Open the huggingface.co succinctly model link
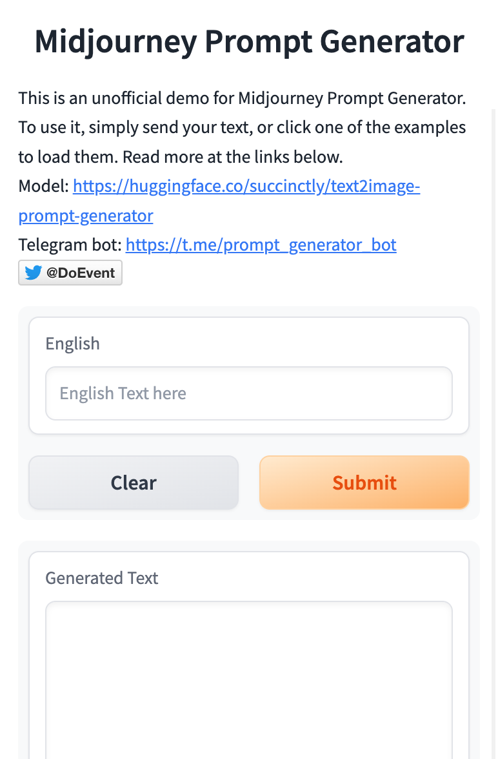This screenshot has width=498, height=759. (x=246, y=186)
